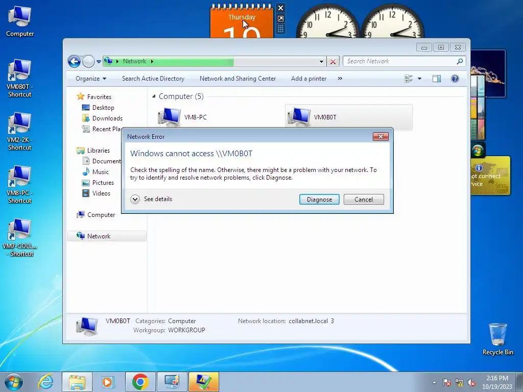Viewport: 523px width, 392px height.
Task: Stop loading with the red X button
Action: (333, 62)
